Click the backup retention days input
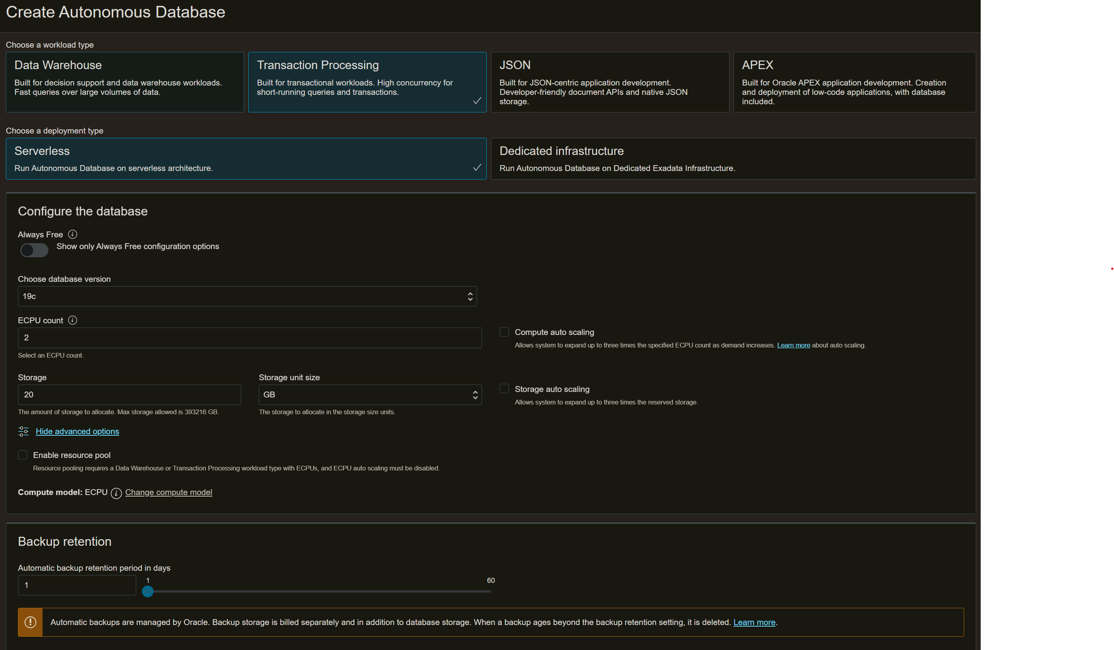This screenshot has width=1114, height=650. 77,585
